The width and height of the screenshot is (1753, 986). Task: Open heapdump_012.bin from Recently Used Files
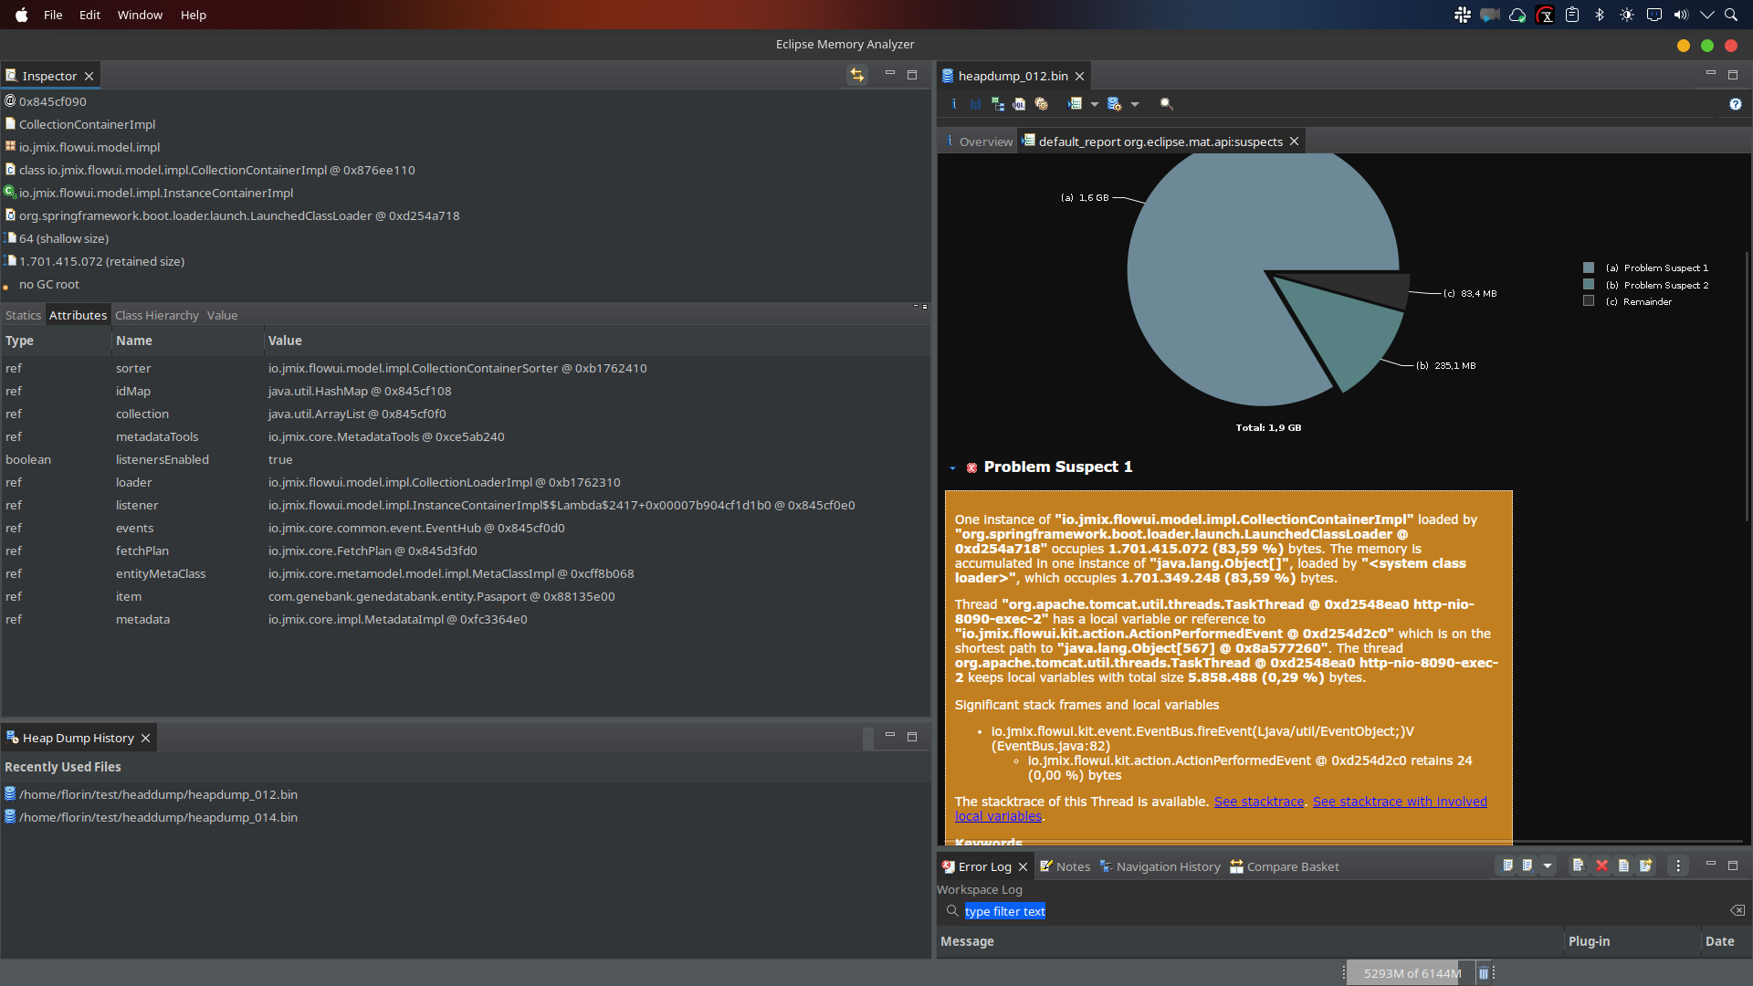158,794
